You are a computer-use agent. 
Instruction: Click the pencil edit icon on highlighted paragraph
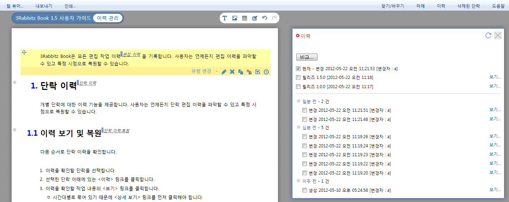(224, 72)
